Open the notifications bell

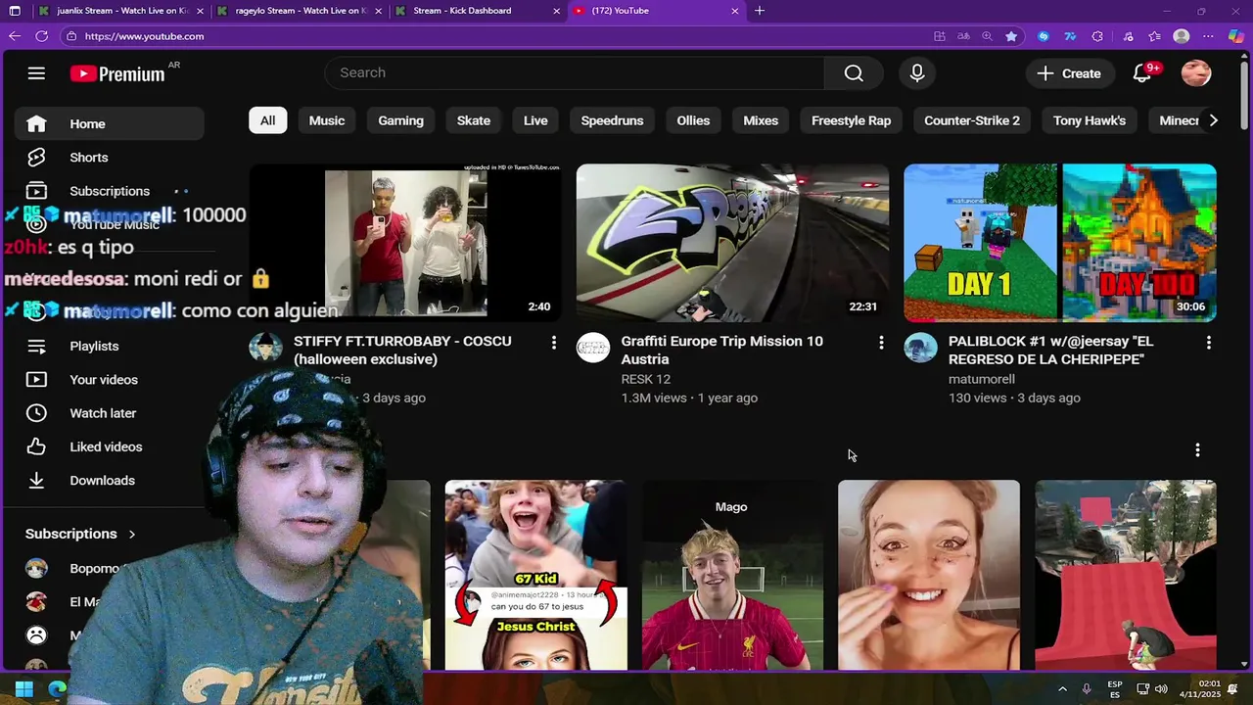(x=1141, y=73)
